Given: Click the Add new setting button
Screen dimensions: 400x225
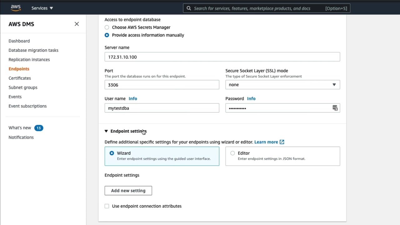Looking at the screenshot, I should click(128, 191).
